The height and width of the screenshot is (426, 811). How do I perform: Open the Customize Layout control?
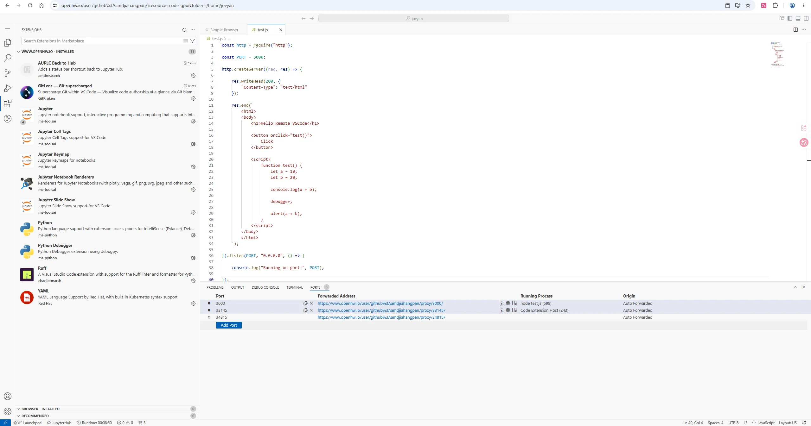click(782, 18)
